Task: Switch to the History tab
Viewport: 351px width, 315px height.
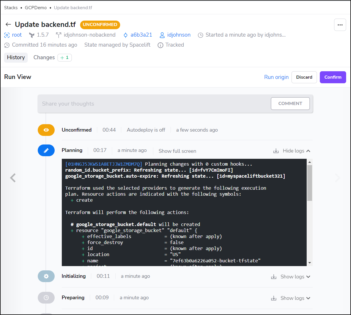Action: 16,58
